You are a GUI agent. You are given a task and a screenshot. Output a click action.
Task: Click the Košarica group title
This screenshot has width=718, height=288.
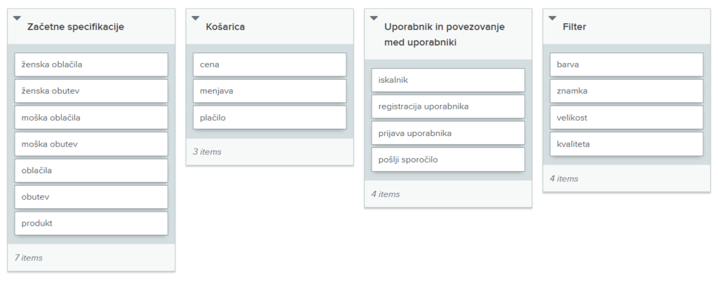coord(225,27)
